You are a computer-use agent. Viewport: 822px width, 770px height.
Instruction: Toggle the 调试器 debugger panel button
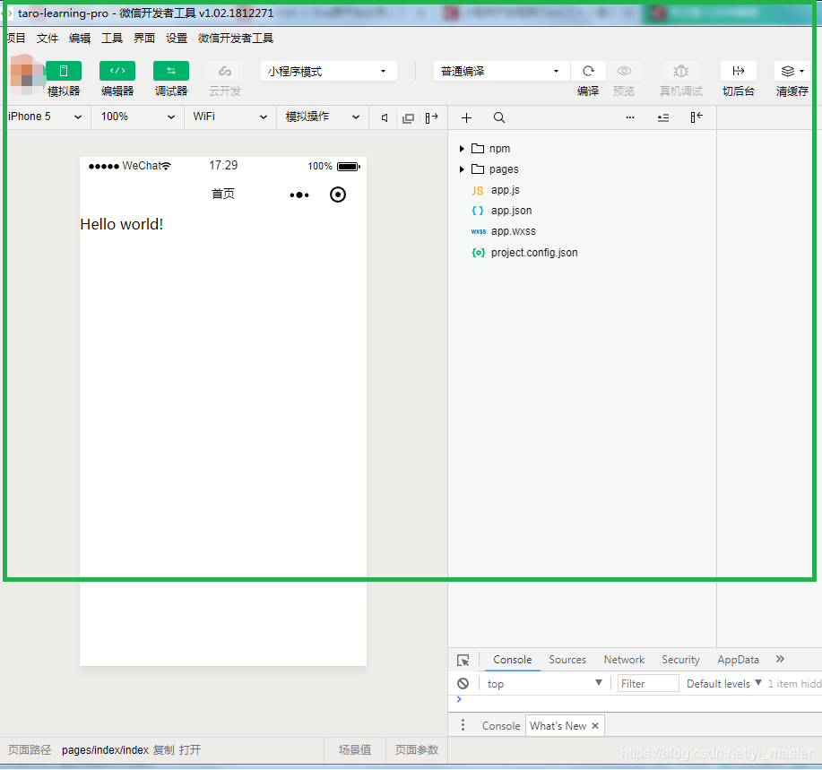171,71
